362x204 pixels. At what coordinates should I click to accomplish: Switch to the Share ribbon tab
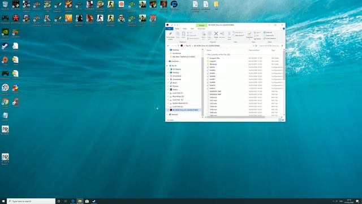[x=185, y=29]
